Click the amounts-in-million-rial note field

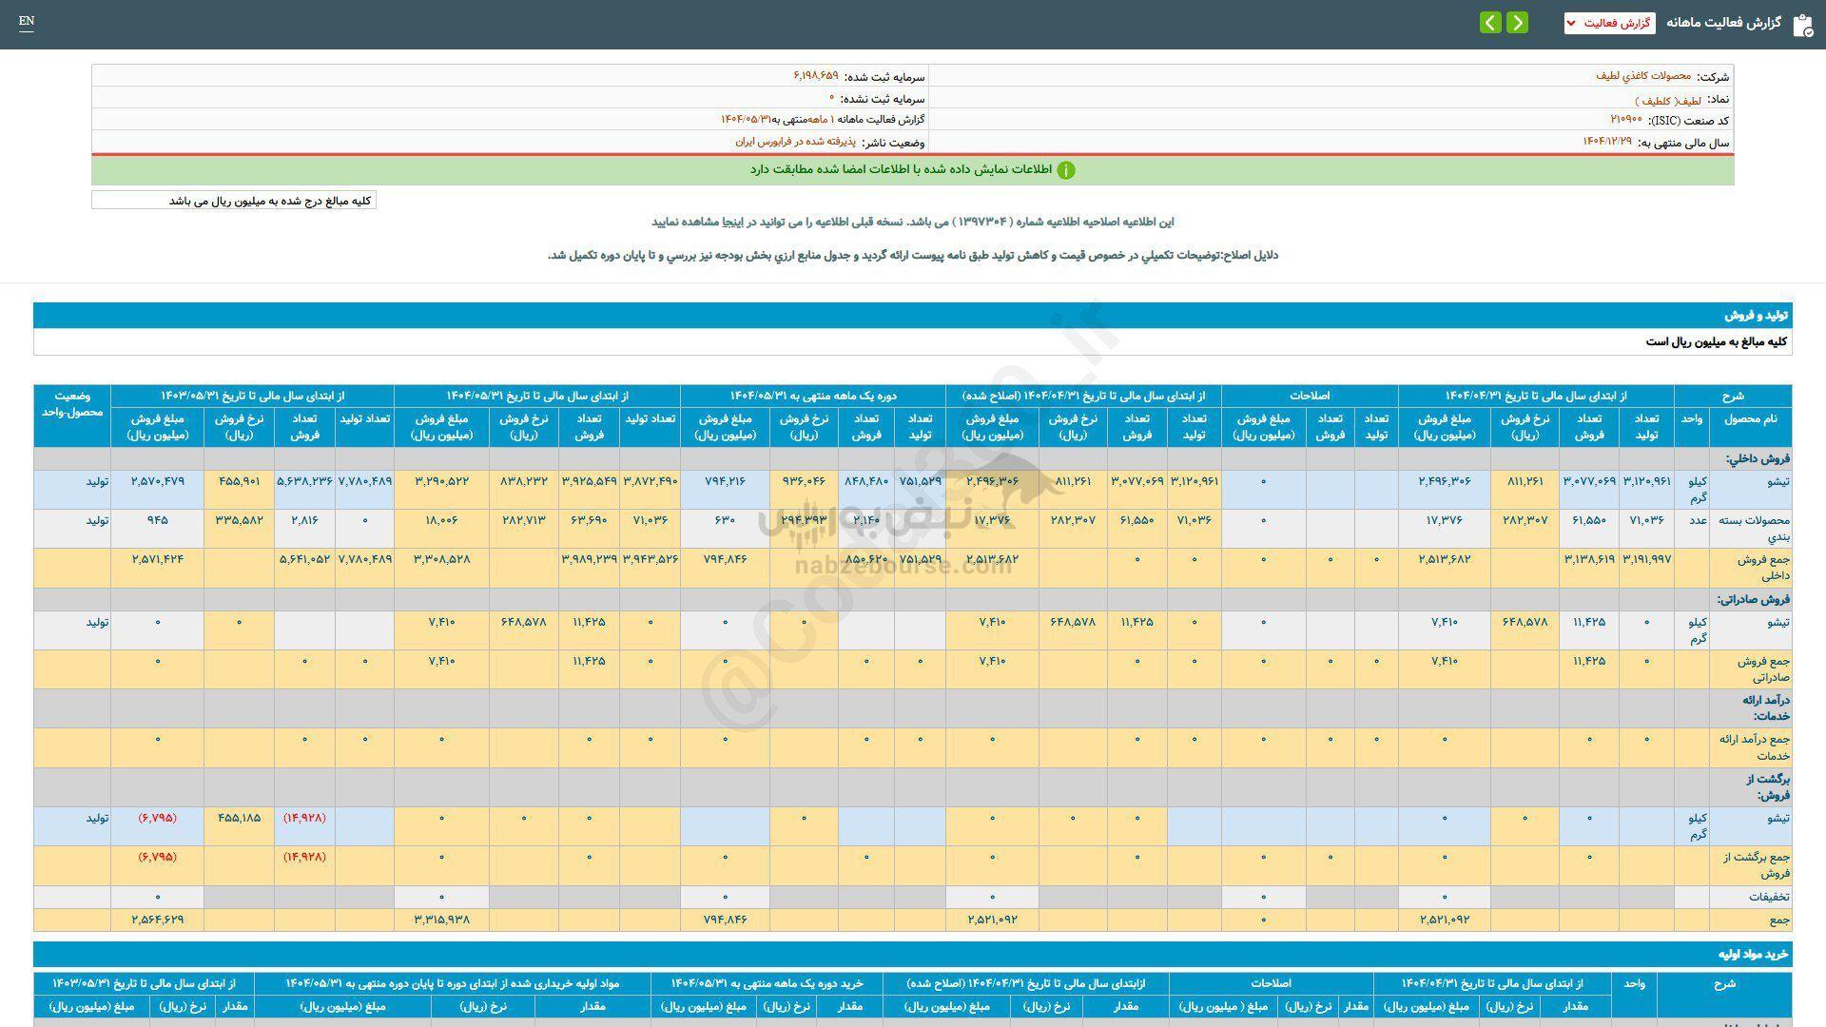(234, 201)
